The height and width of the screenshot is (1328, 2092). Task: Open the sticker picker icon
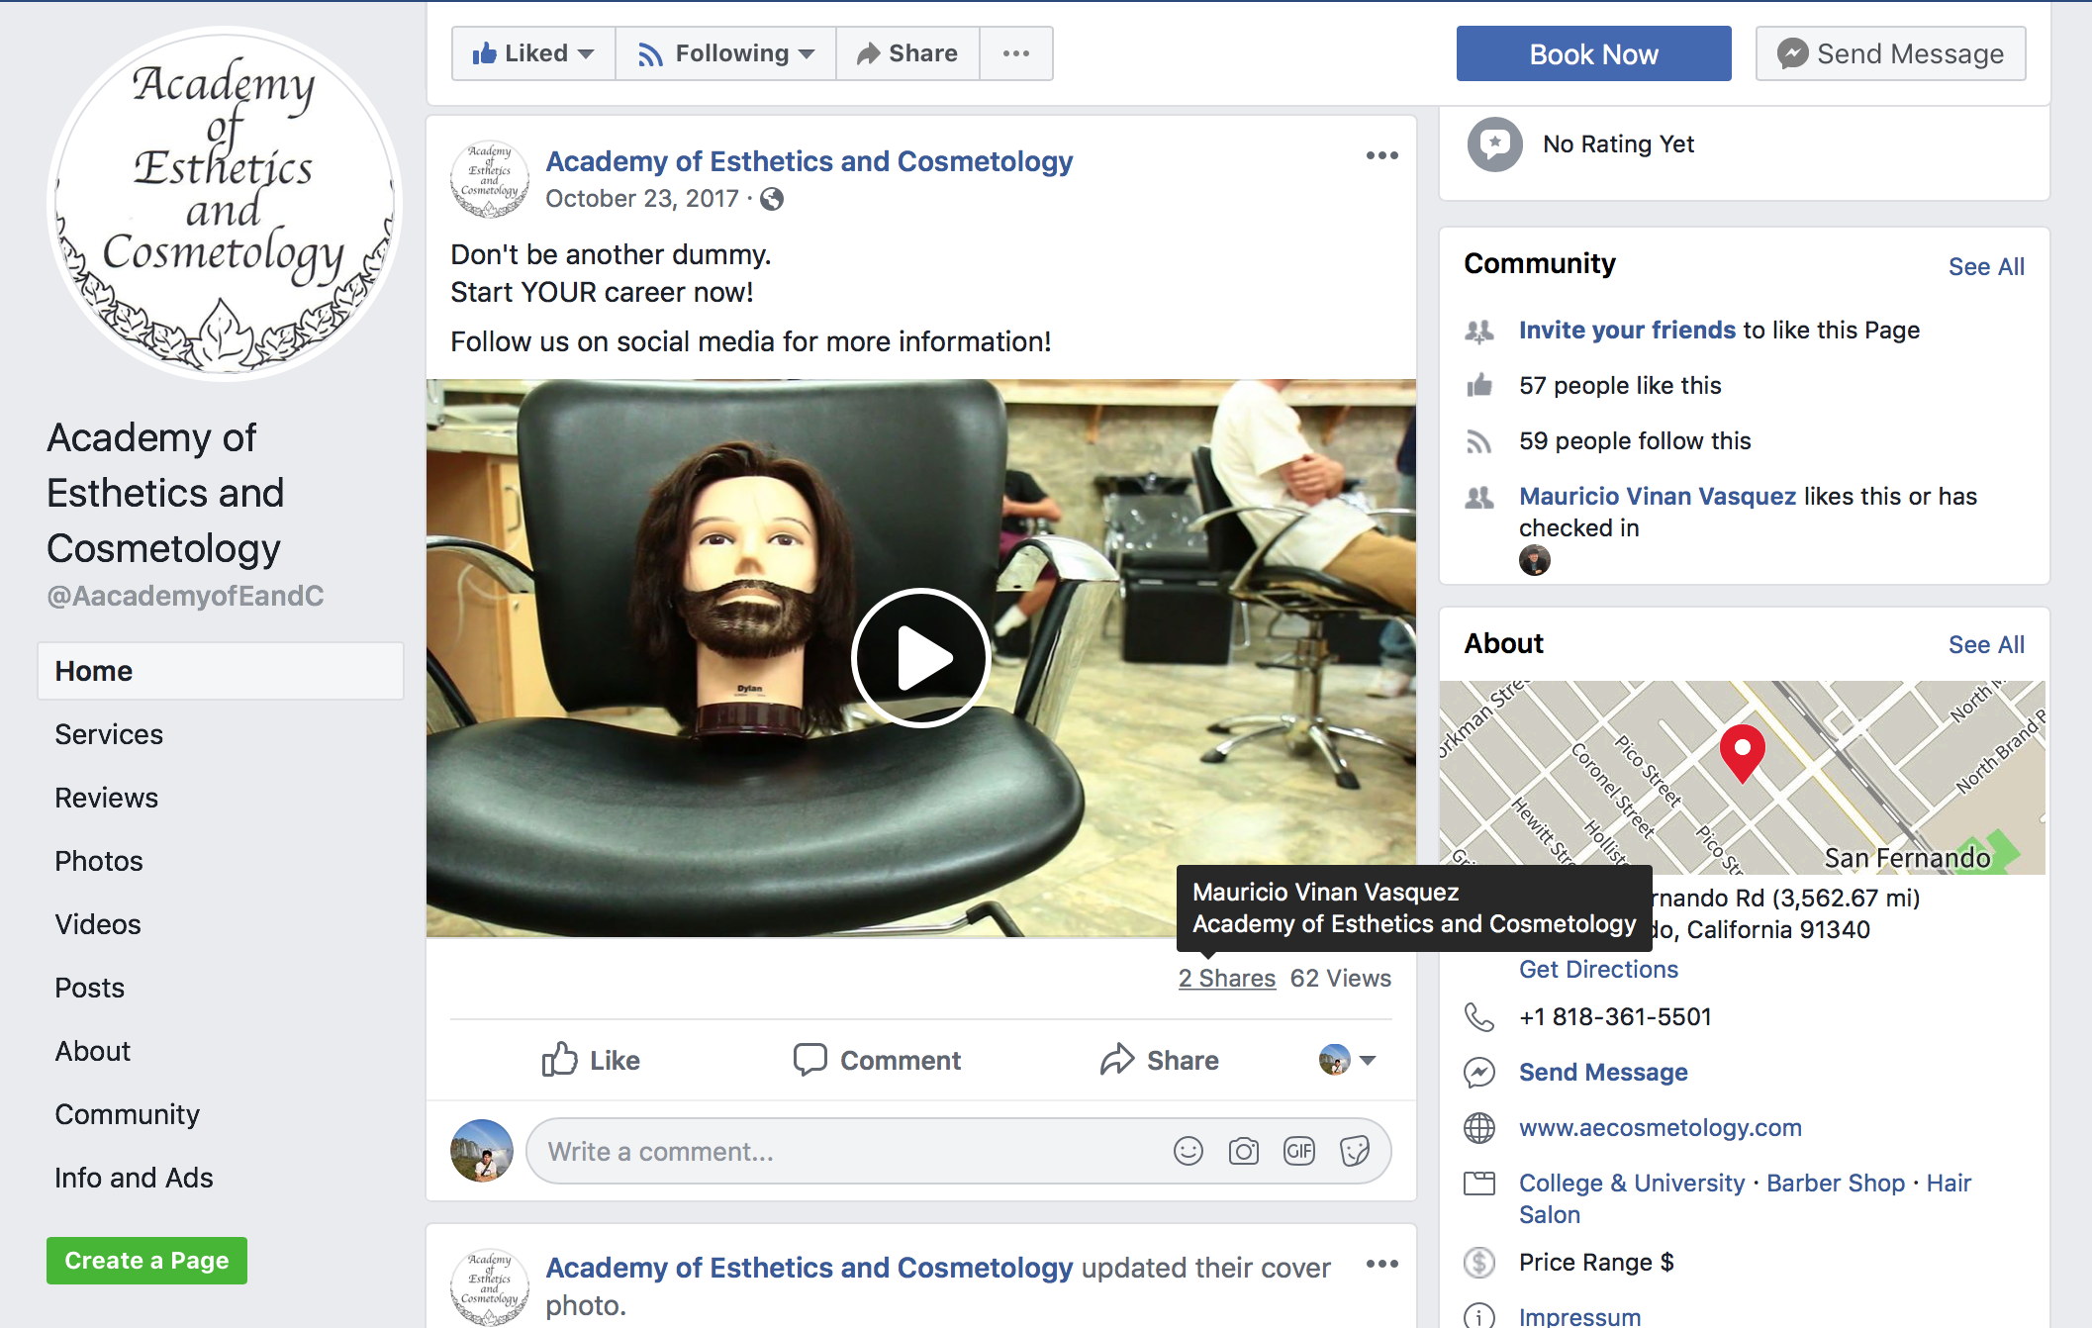point(1354,1151)
